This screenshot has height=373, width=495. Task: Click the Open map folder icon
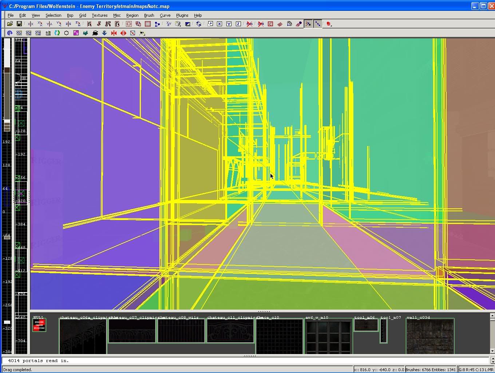(10, 24)
